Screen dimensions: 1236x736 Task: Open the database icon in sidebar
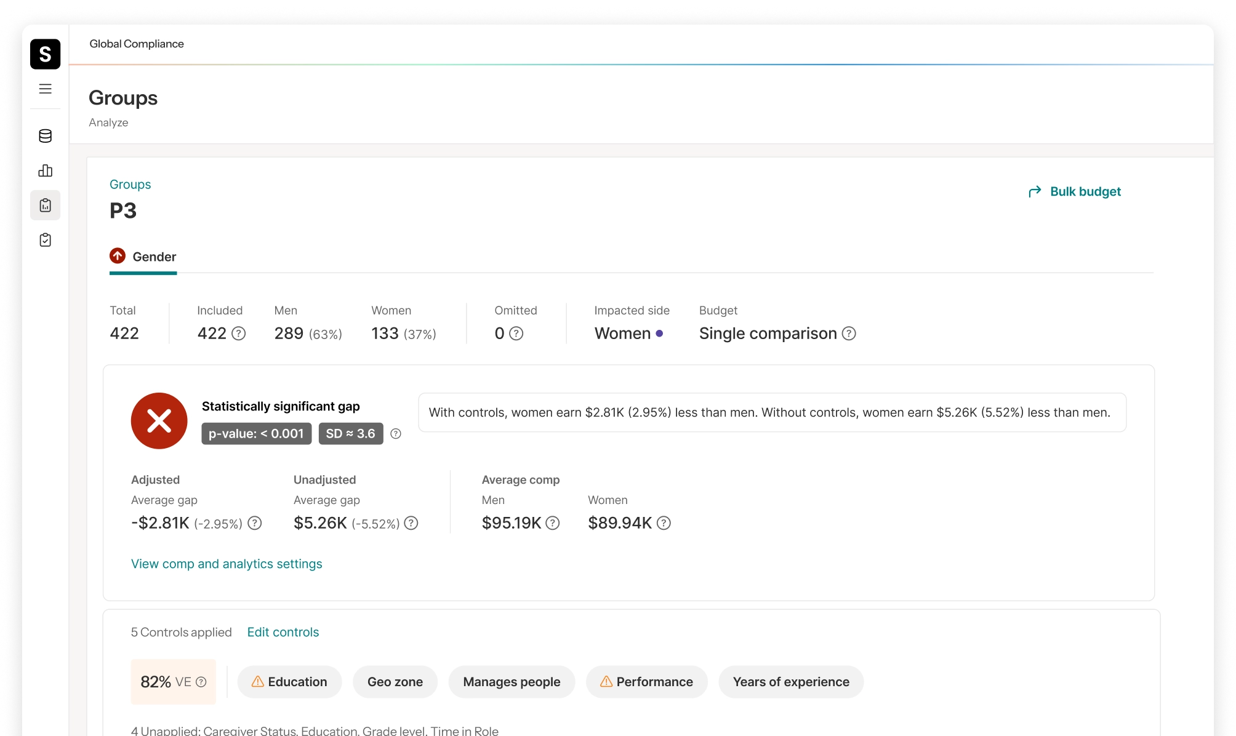coord(46,136)
